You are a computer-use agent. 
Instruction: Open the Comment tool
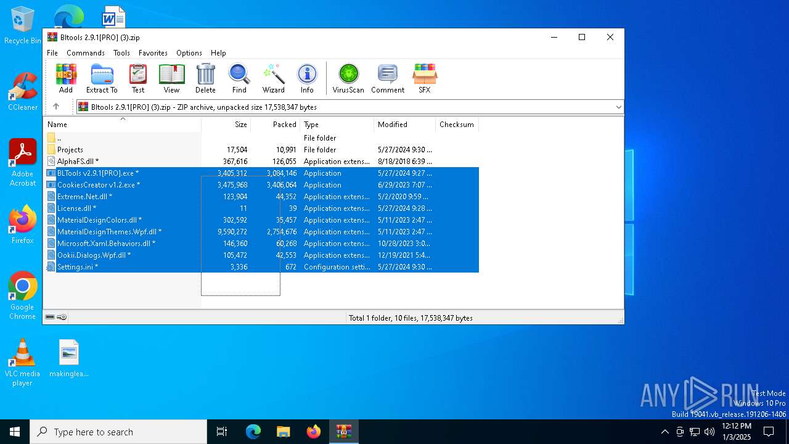388,78
